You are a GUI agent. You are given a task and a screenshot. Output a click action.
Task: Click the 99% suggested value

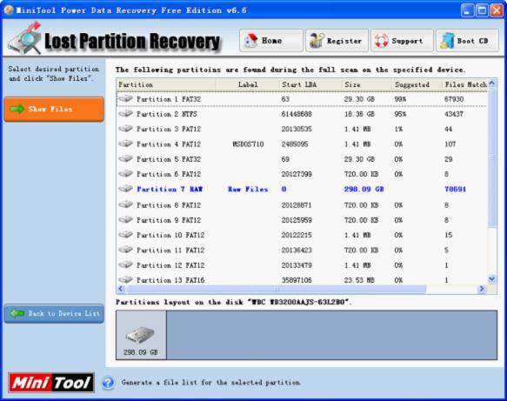tap(400, 99)
